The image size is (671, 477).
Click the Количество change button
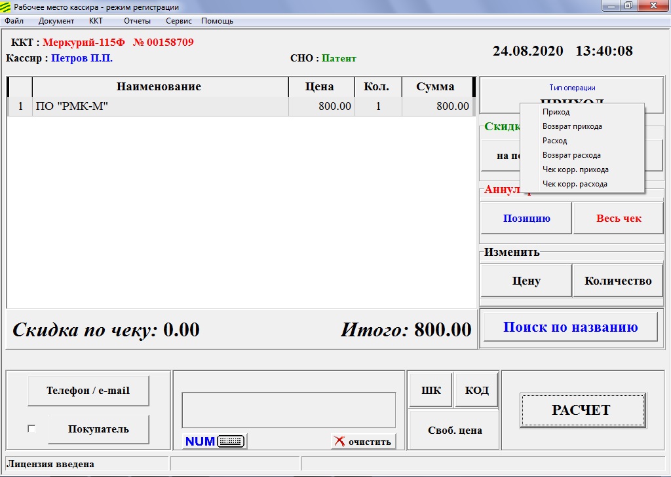click(x=618, y=281)
